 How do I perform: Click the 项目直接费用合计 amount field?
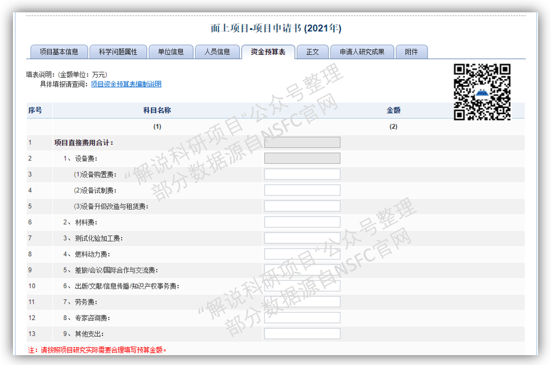click(x=302, y=142)
